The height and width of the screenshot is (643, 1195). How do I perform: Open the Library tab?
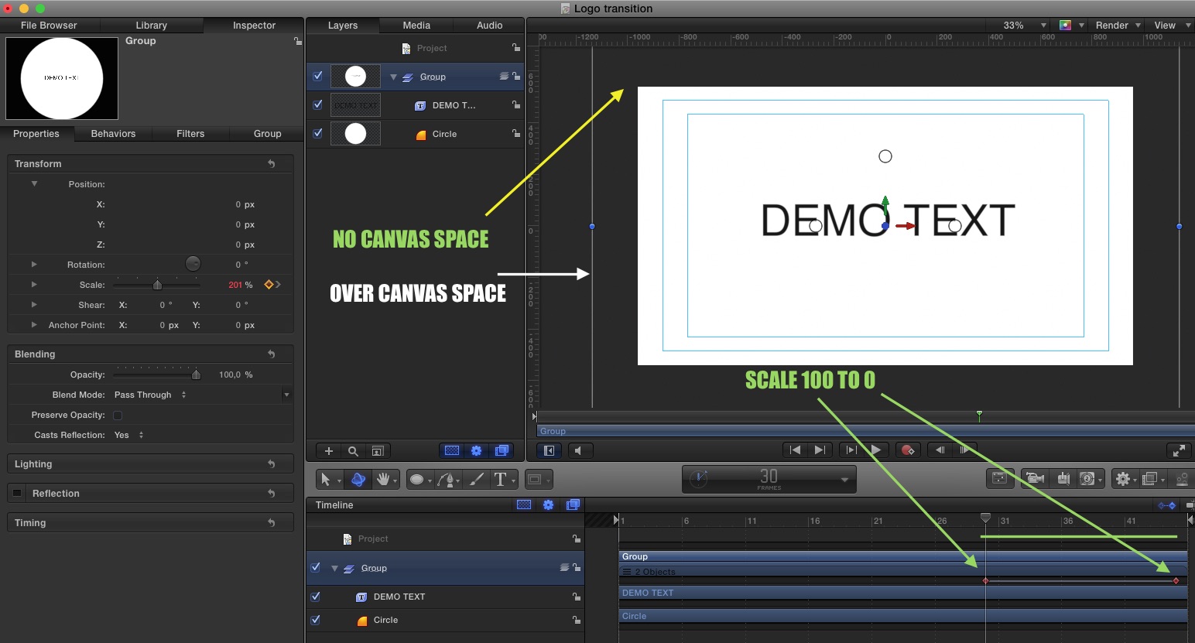tap(151, 26)
